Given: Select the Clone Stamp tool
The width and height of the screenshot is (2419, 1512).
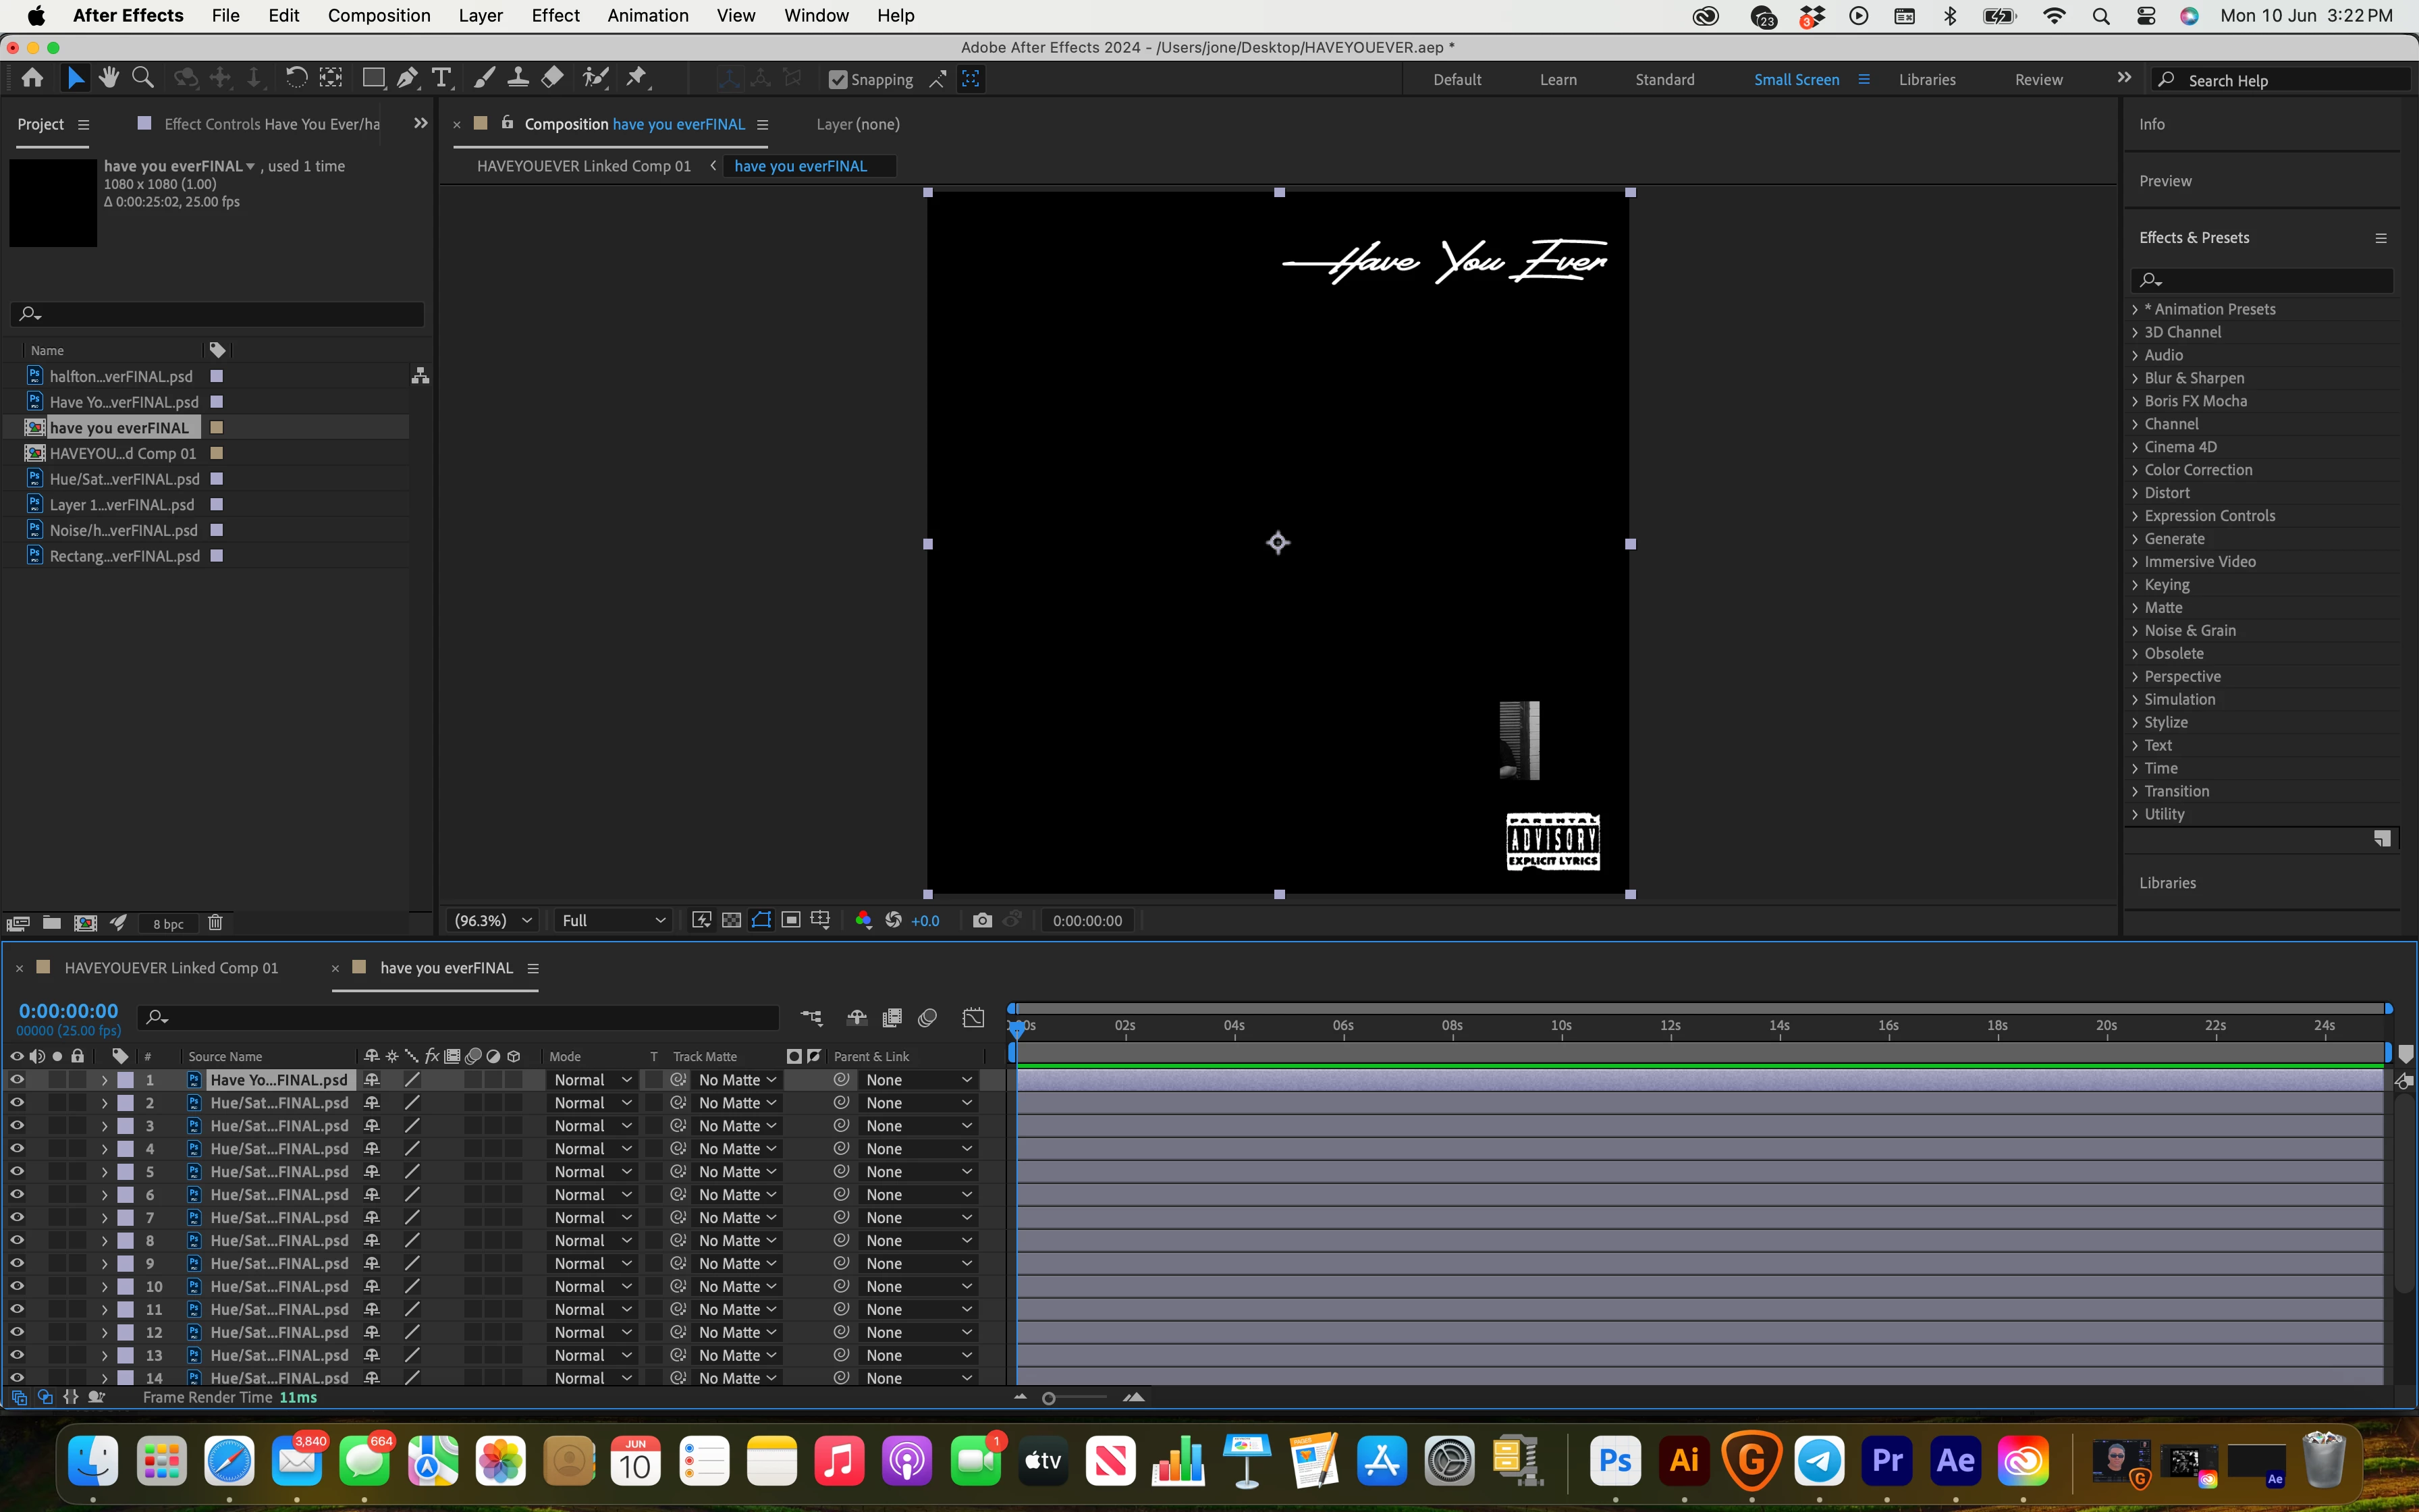Looking at the screenshot, I should click(x=518, y=78).
